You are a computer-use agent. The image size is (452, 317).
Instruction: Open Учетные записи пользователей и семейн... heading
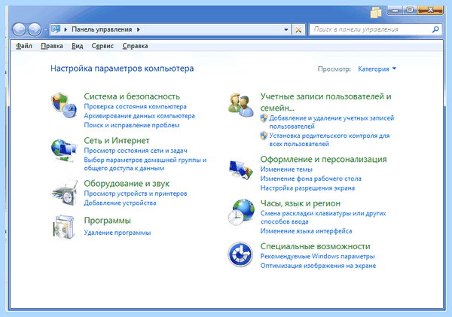(x=325, y=102)
